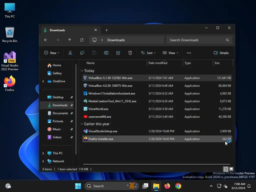
Task: Select the Recycle Bin desktop icon
Action: [x=10, y=35]
